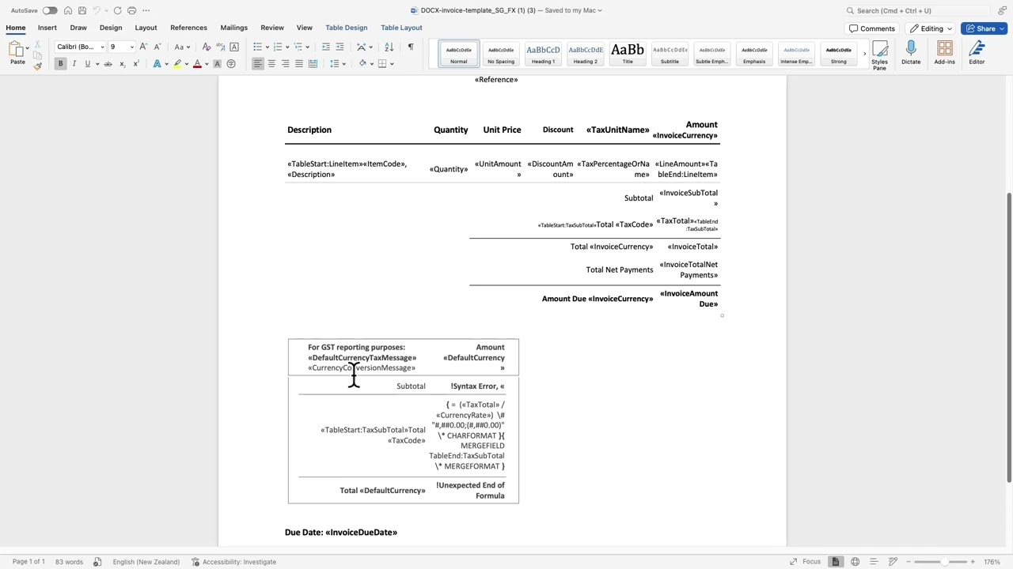Switch to the Table Design tab

click(x=346, y=28)
